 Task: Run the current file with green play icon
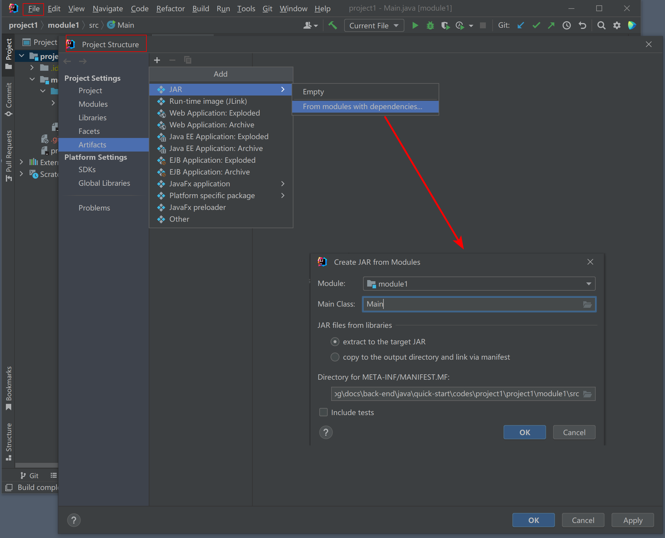pyautogui.click(x=415, y=25)
